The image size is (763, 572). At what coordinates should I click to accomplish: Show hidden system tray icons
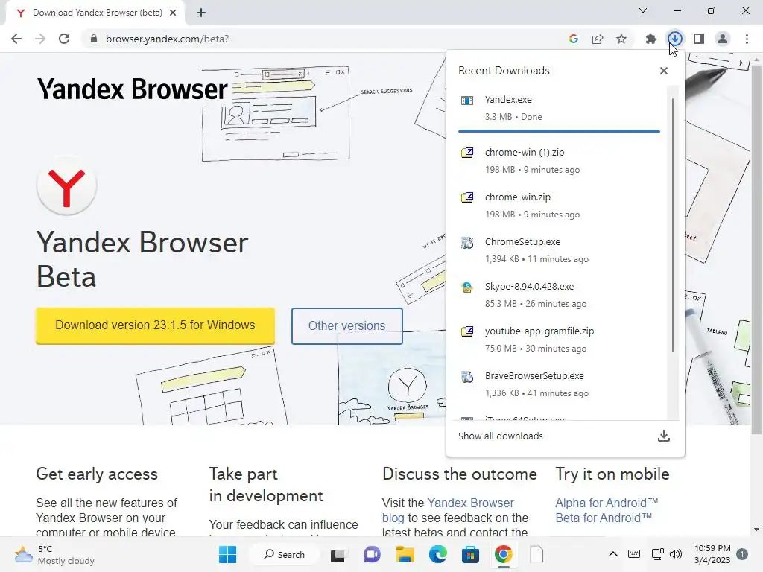point(613,554)
